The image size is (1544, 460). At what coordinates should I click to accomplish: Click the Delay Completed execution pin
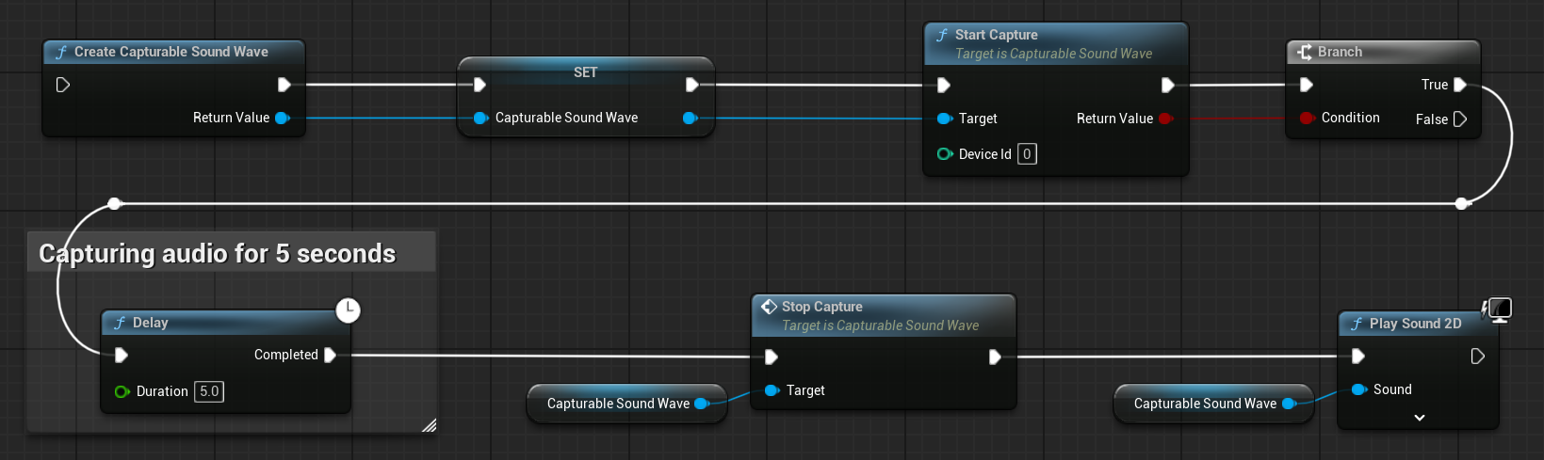click(x=330, y=355)
